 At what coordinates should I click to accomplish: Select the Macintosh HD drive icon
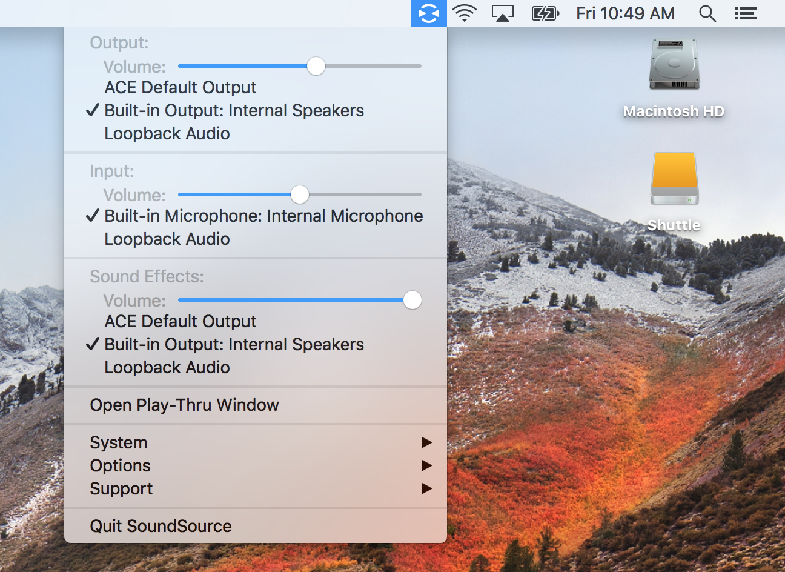point(674,65)
